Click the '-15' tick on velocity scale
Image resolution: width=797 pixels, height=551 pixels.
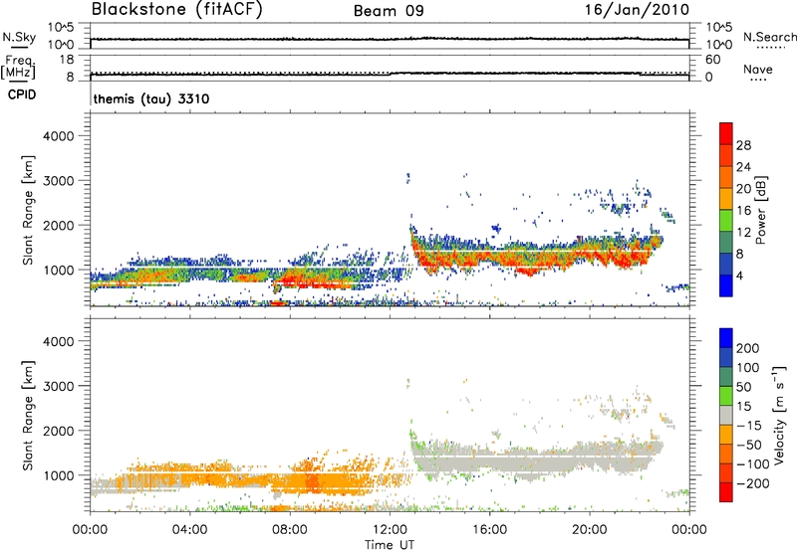[749, 425]
